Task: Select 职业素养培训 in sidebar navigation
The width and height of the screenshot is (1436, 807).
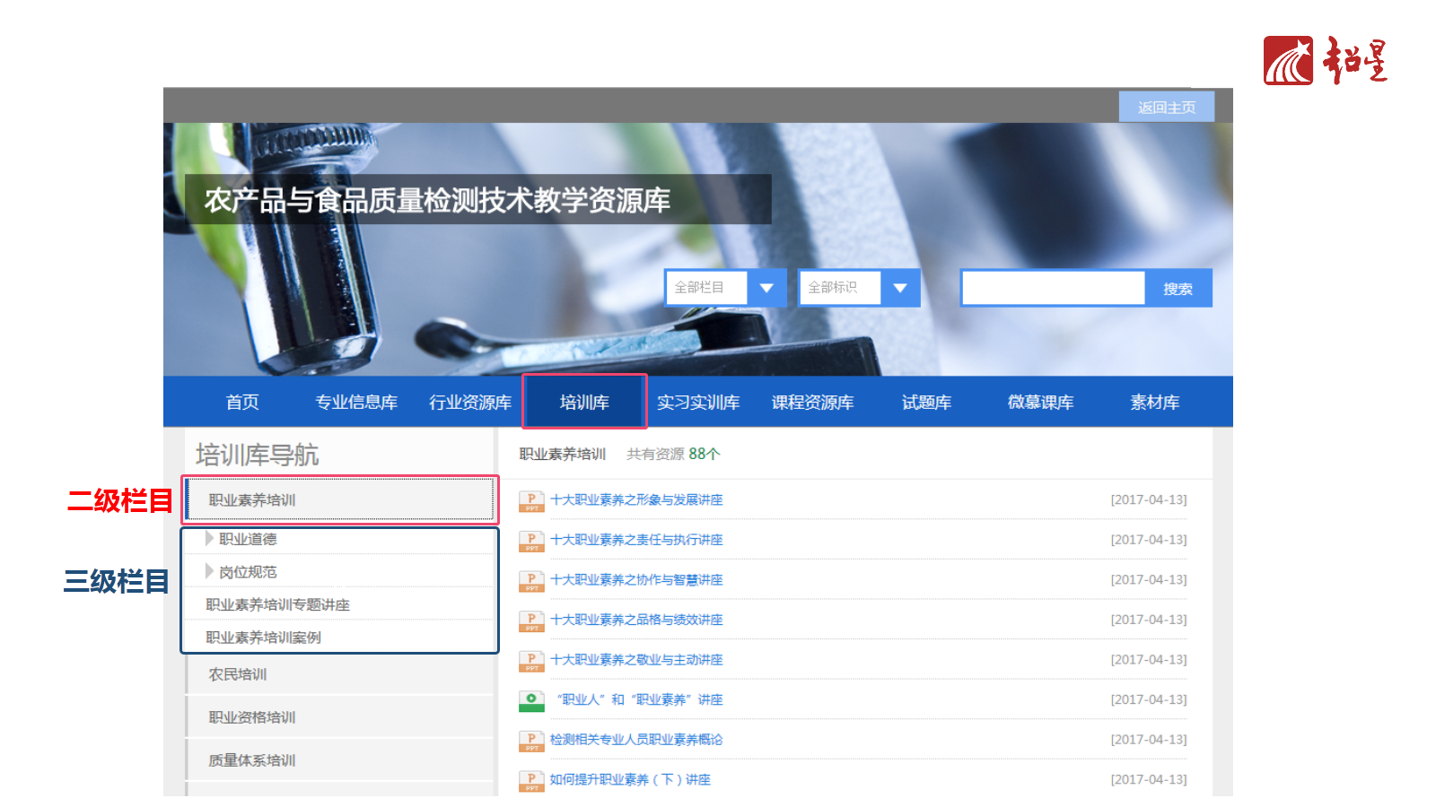Action: pos(340,499)
